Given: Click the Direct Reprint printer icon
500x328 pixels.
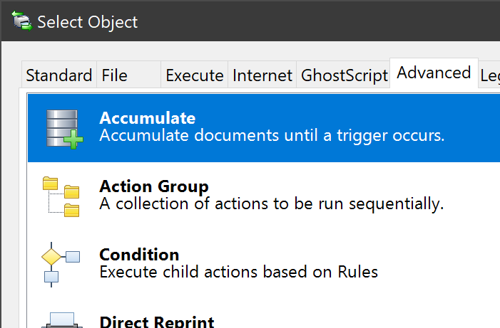Looking at the screenshot, I should click(61, 320).
